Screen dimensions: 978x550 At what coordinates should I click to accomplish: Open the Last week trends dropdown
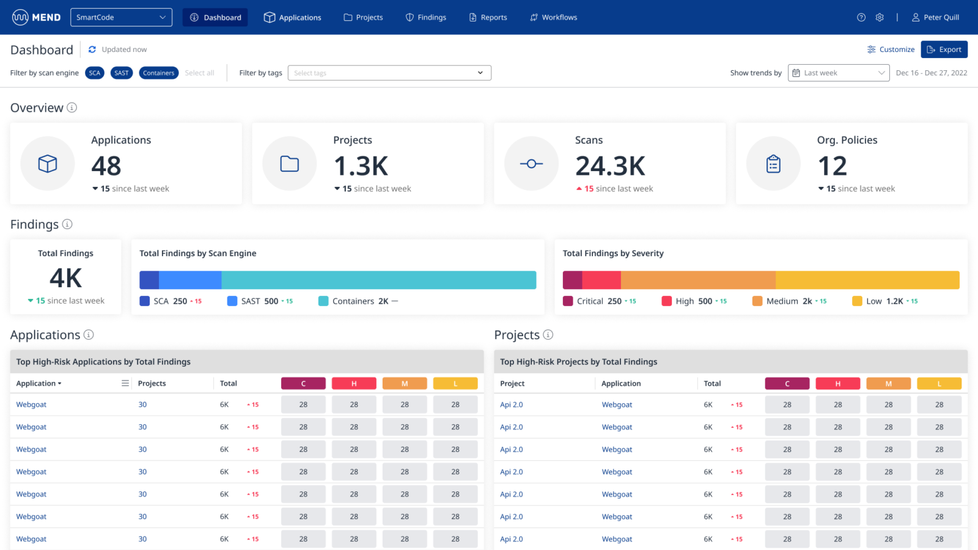click(839, 73)
